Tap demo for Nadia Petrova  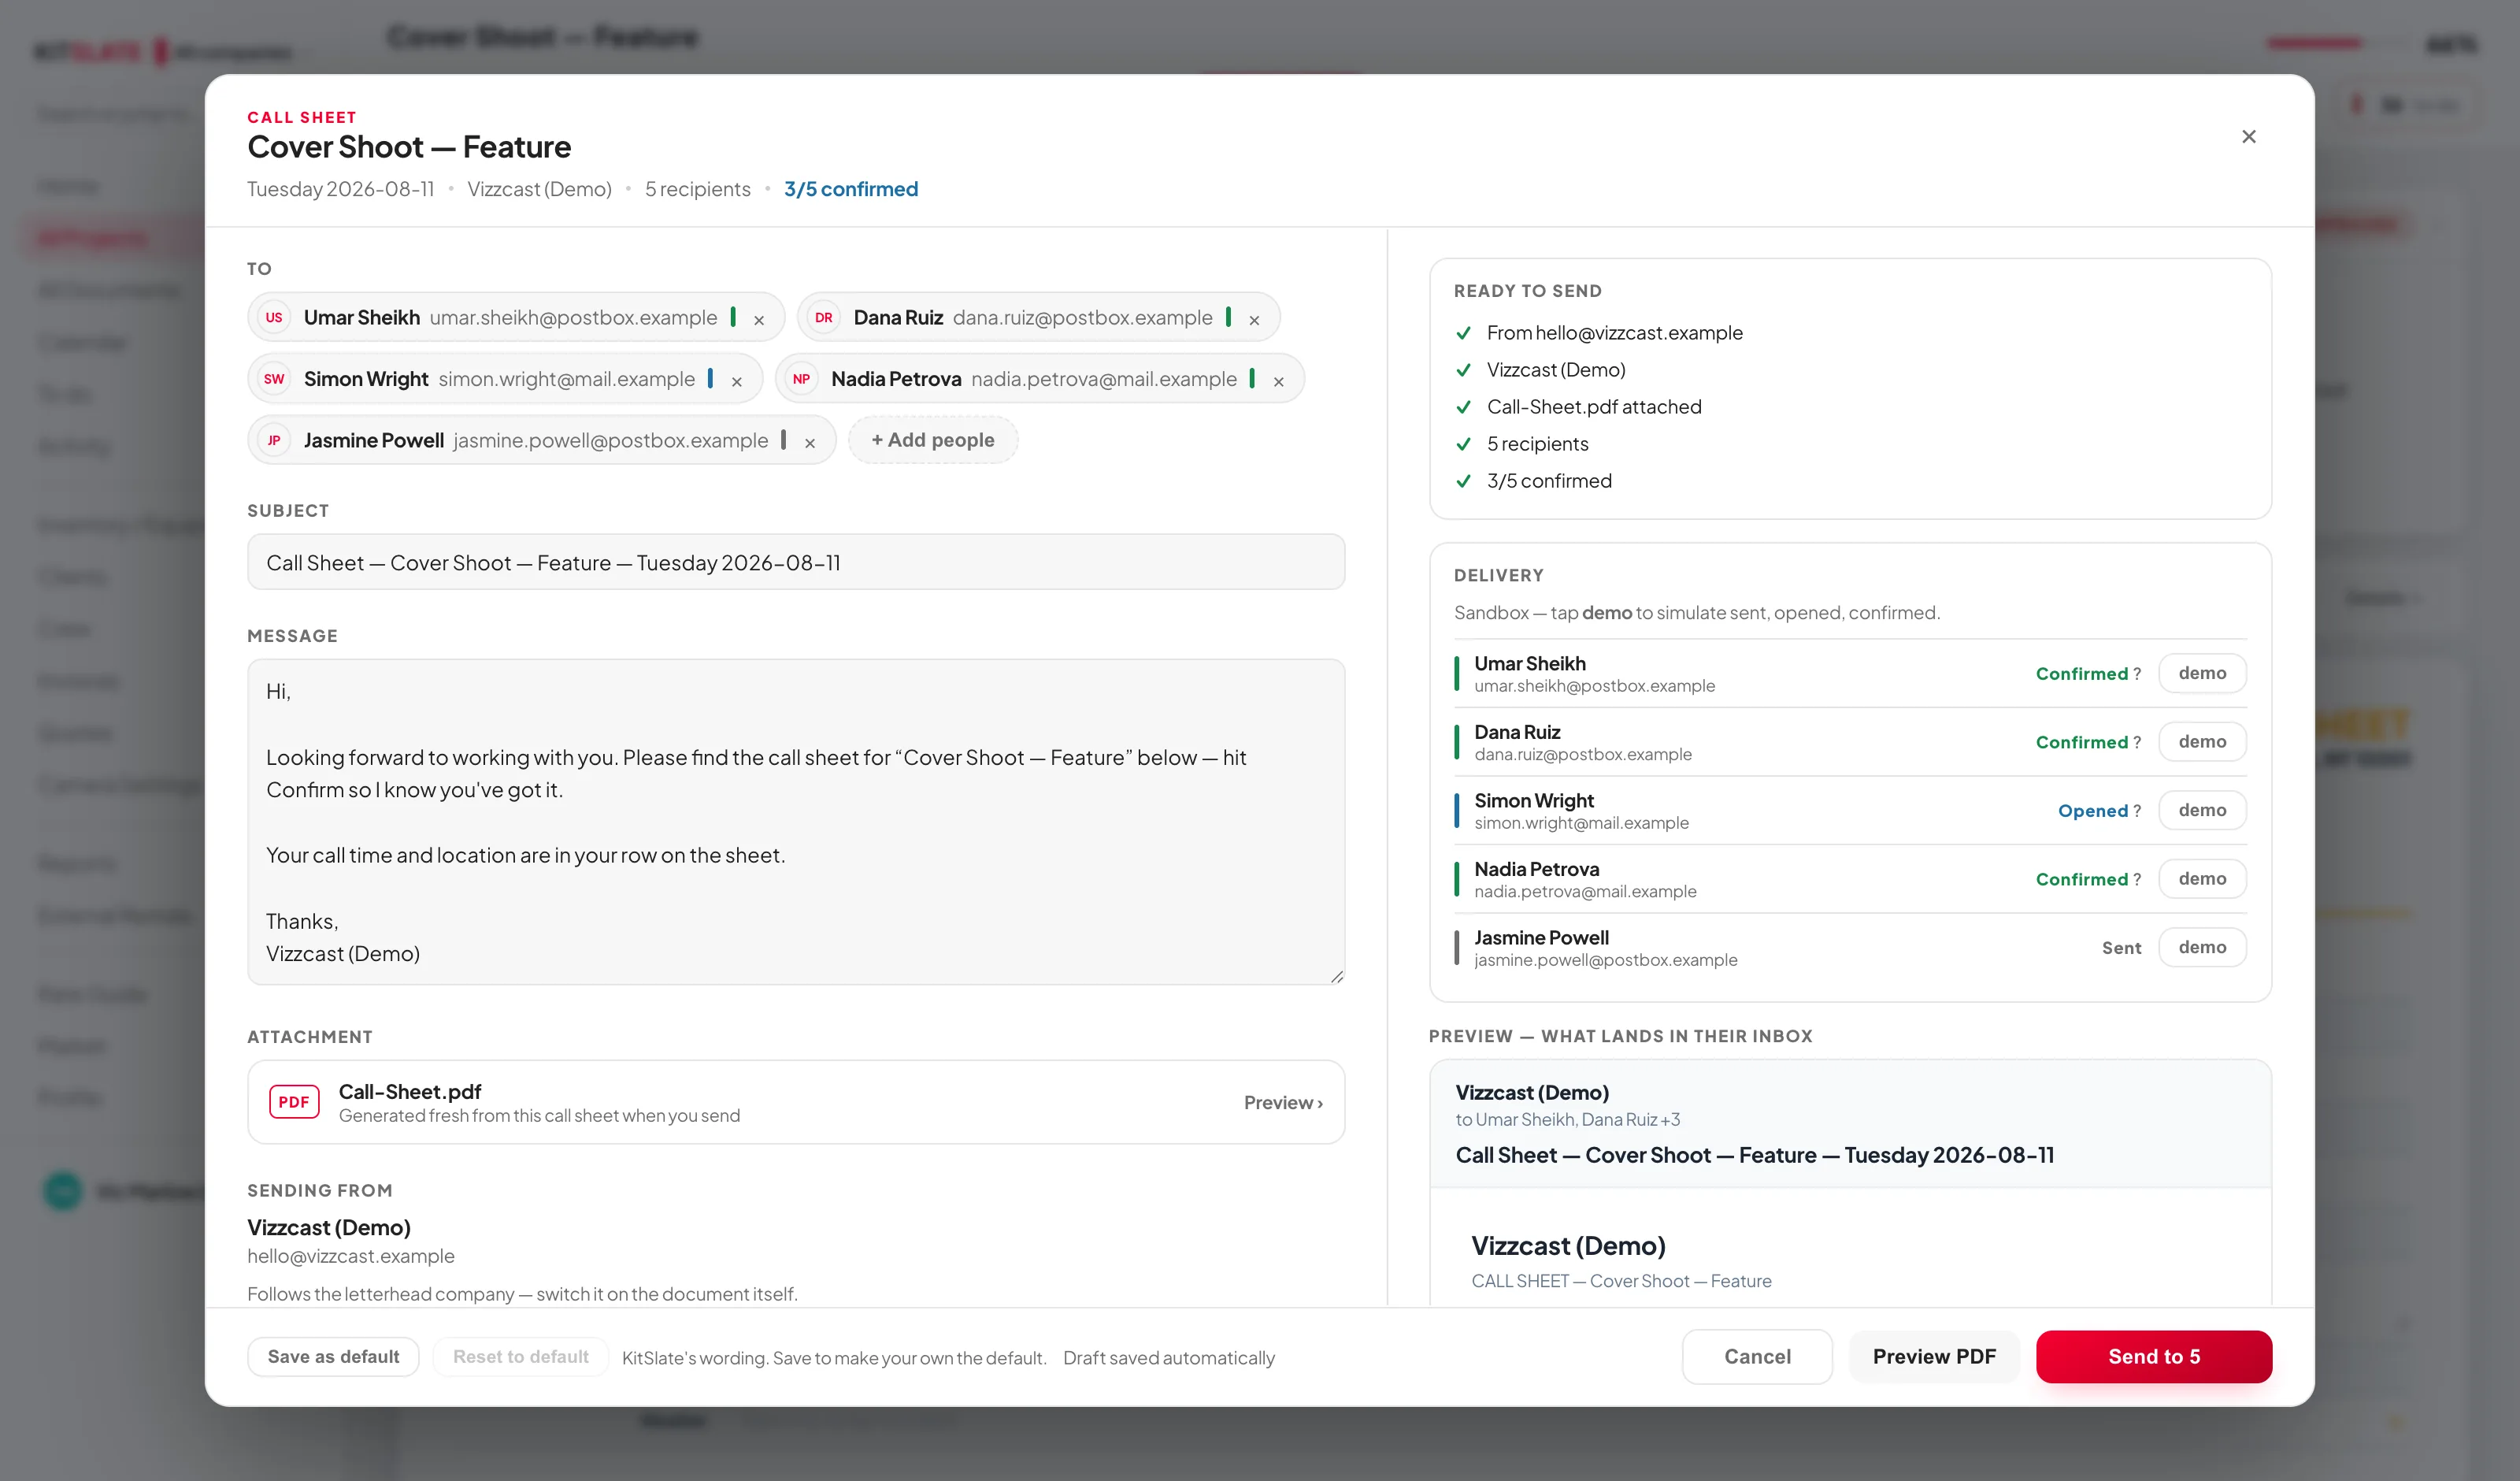(x=2202, y=878)
